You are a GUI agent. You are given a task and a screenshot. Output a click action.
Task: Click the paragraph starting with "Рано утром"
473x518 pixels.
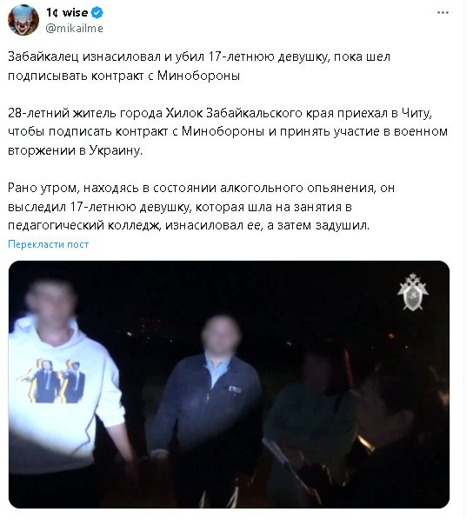(x=201, y=207)
